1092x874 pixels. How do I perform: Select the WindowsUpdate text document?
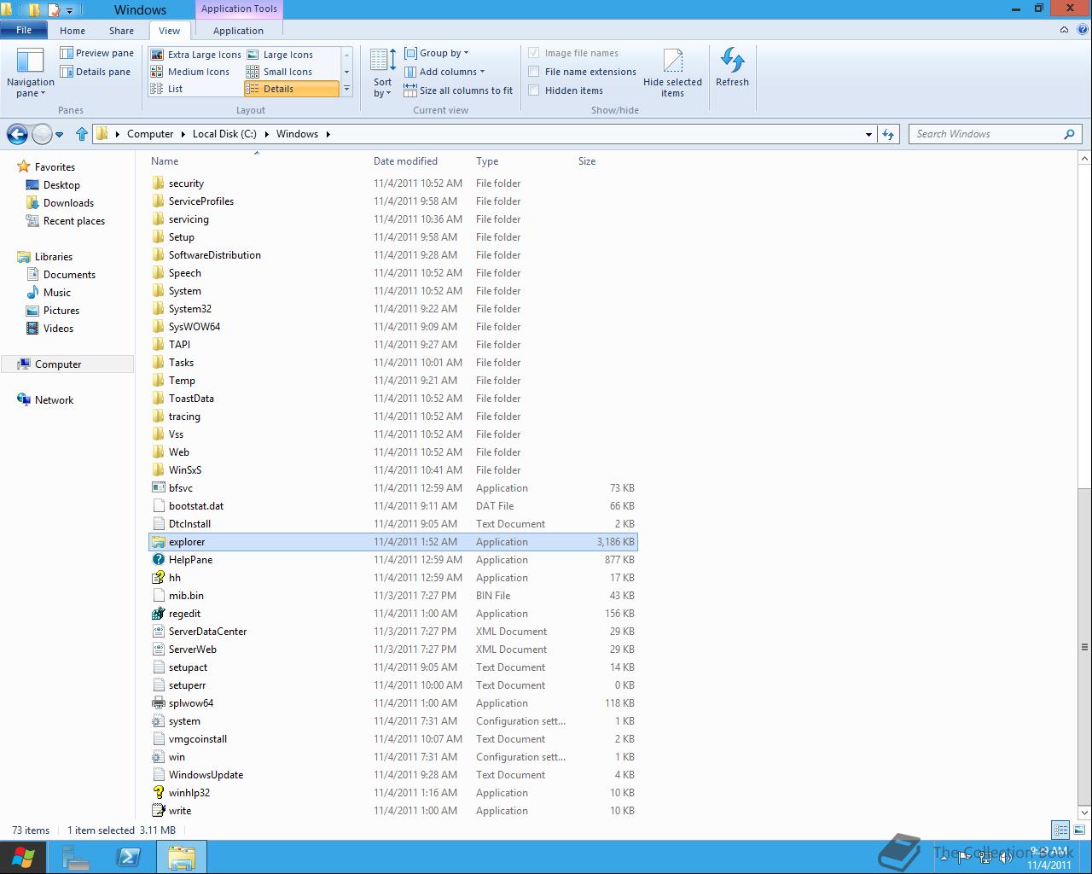click(x=206, y=775)
